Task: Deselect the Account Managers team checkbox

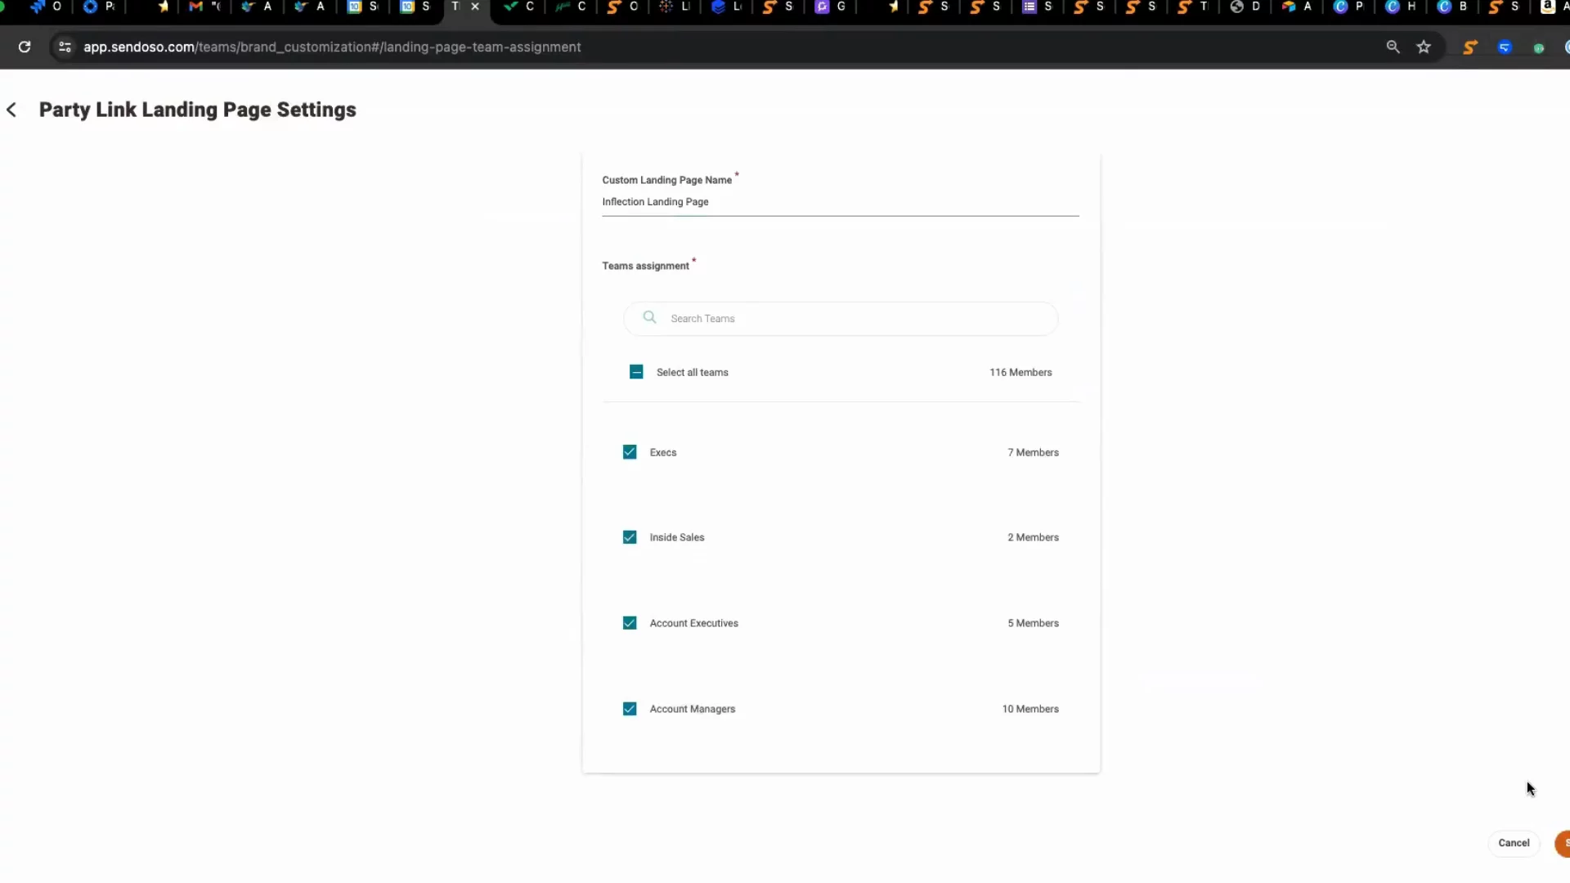Action: pyautogui.click(x=630, y=709)
